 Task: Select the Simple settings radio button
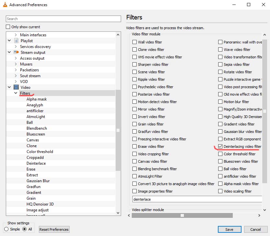pyautogui.click(x=6, y=229)
